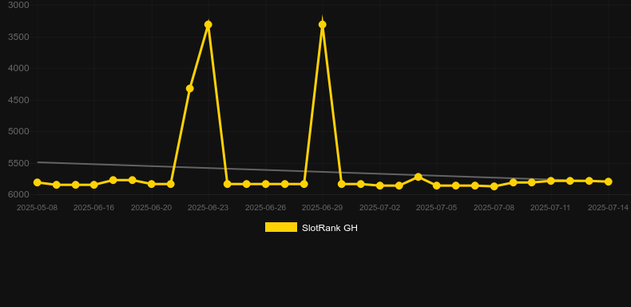This screenshot has width=631, height=307.
Task: Click the x-axis label 2025-07-02
Action: [x=380, y=208]
